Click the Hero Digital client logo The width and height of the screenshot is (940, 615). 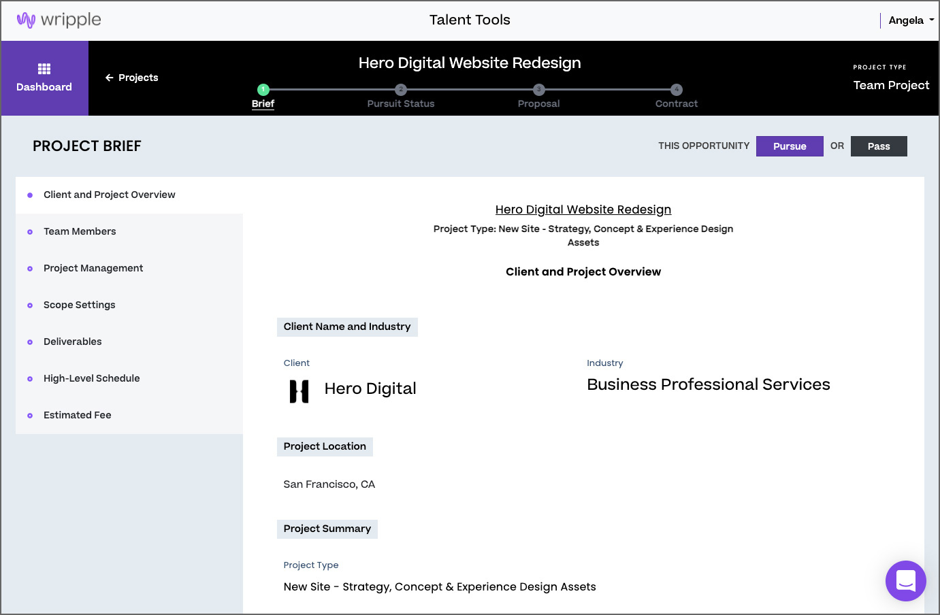coord(299,391)
